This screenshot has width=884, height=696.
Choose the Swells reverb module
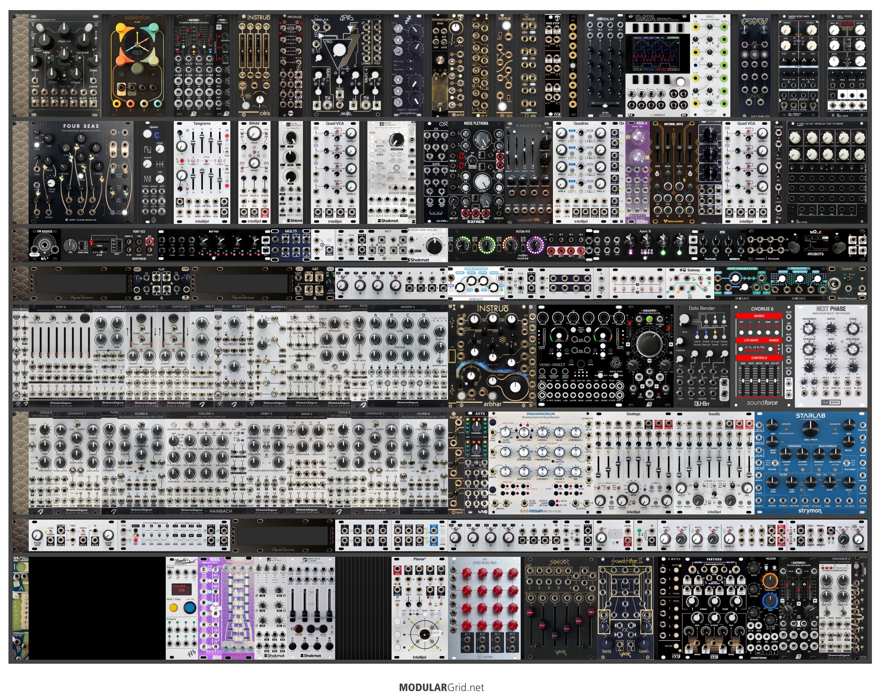[714, 463]
